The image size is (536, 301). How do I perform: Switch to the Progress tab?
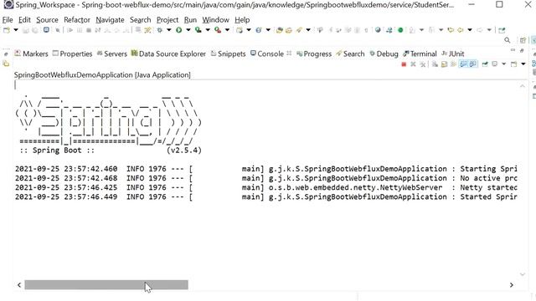(314, 54)
